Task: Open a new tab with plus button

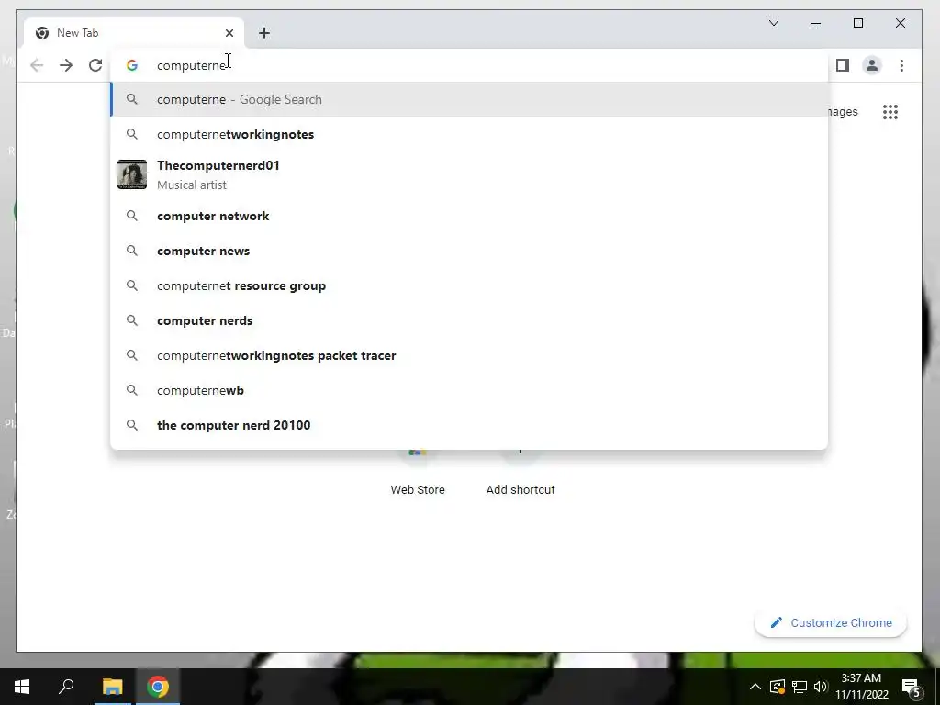Action: (264, 33)
